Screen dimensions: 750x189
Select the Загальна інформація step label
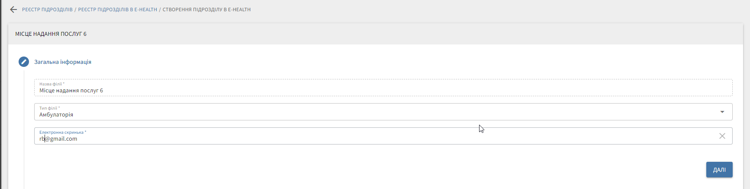tap(63, 62)
